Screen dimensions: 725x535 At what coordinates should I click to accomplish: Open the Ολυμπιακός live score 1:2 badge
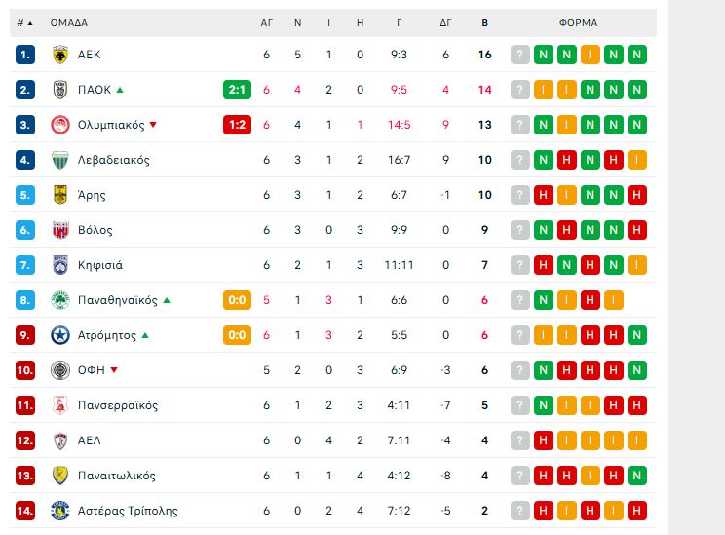click(238, 125)
